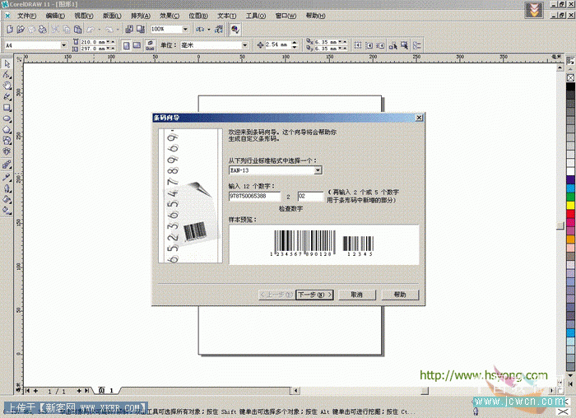This screenshot has height=418, width=576.
Task: Click the 下一步 (Next) button
Action: (314, 295)
